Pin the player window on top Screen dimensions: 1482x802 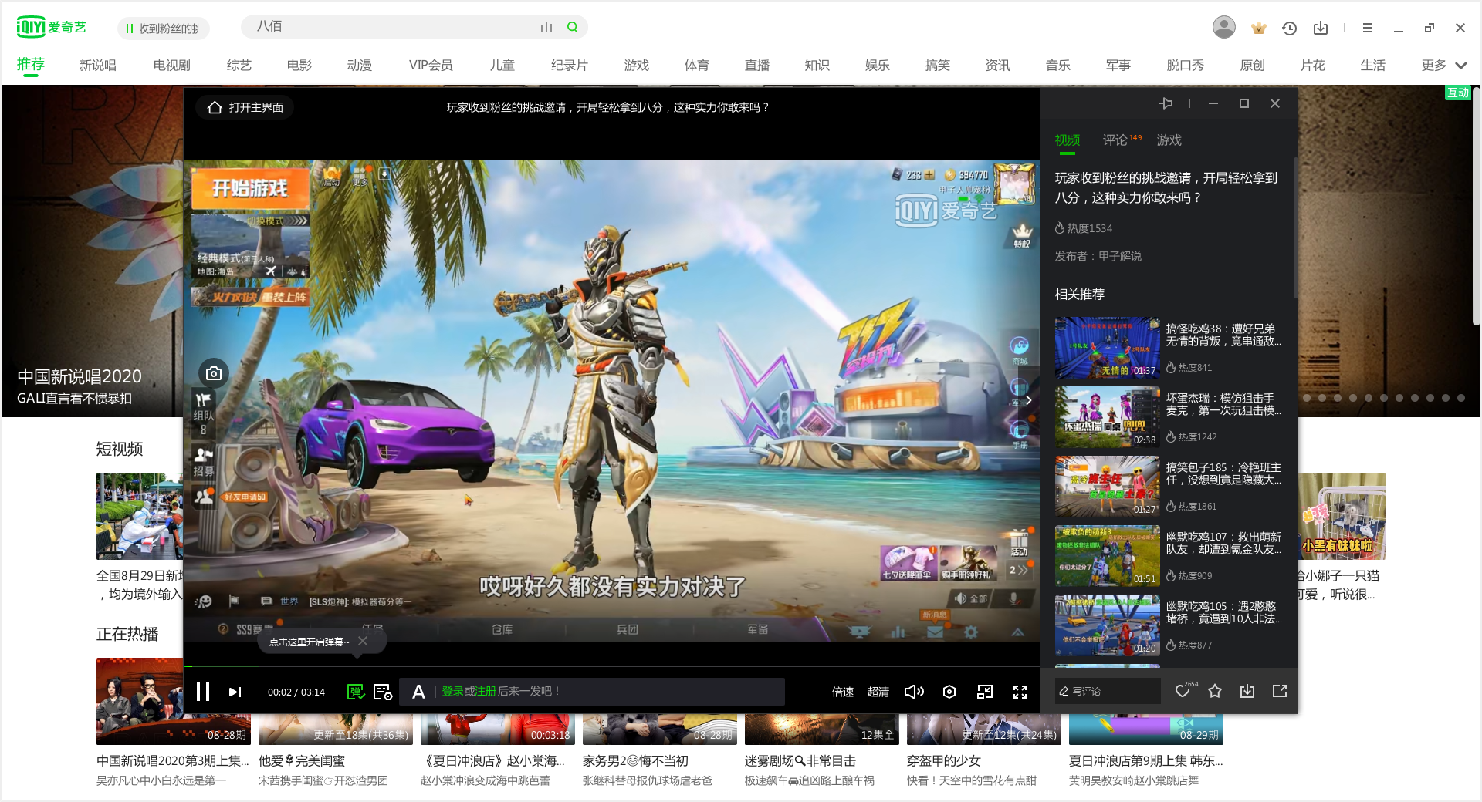point(1166,103)
